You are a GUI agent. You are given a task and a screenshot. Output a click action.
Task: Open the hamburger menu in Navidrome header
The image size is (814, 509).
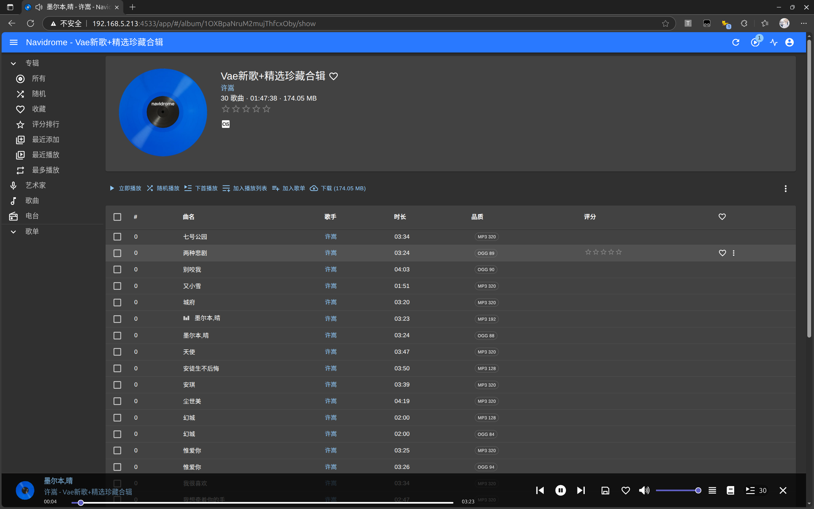13,42
